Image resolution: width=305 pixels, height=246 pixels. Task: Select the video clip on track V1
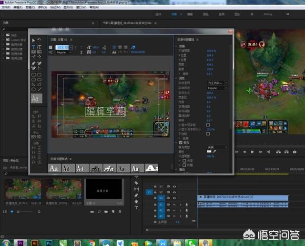tap(243, 198)
